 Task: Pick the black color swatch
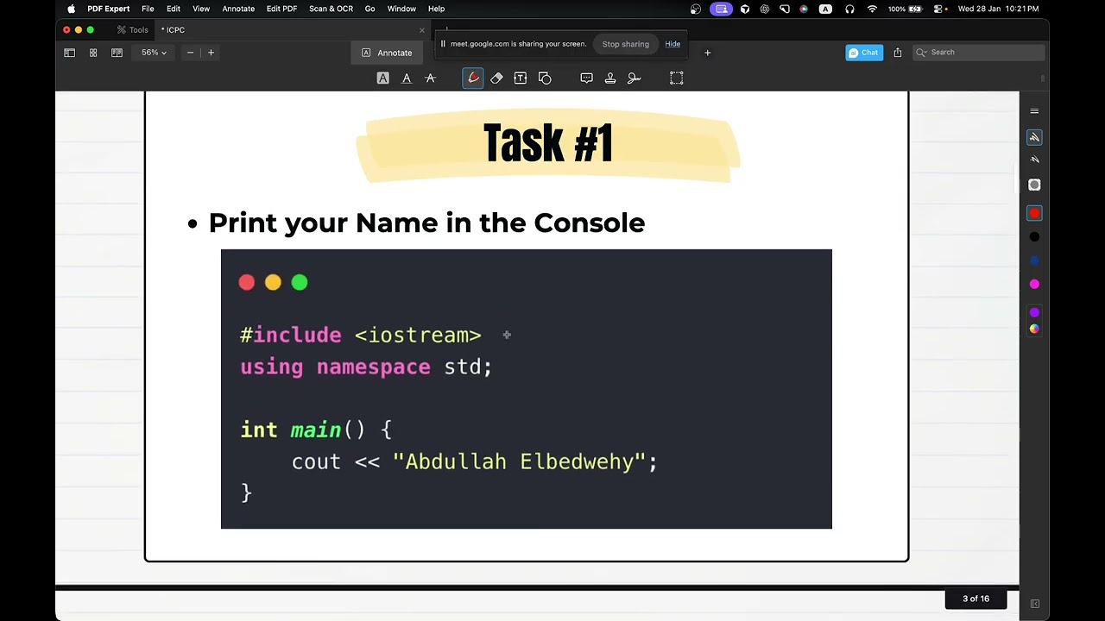[1034, 236]
